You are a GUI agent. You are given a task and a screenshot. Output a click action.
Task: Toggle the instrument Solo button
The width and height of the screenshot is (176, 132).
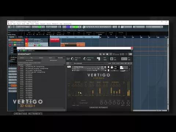point(108,67)
